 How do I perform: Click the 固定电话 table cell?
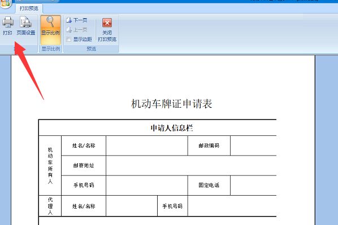coord(209,185)
